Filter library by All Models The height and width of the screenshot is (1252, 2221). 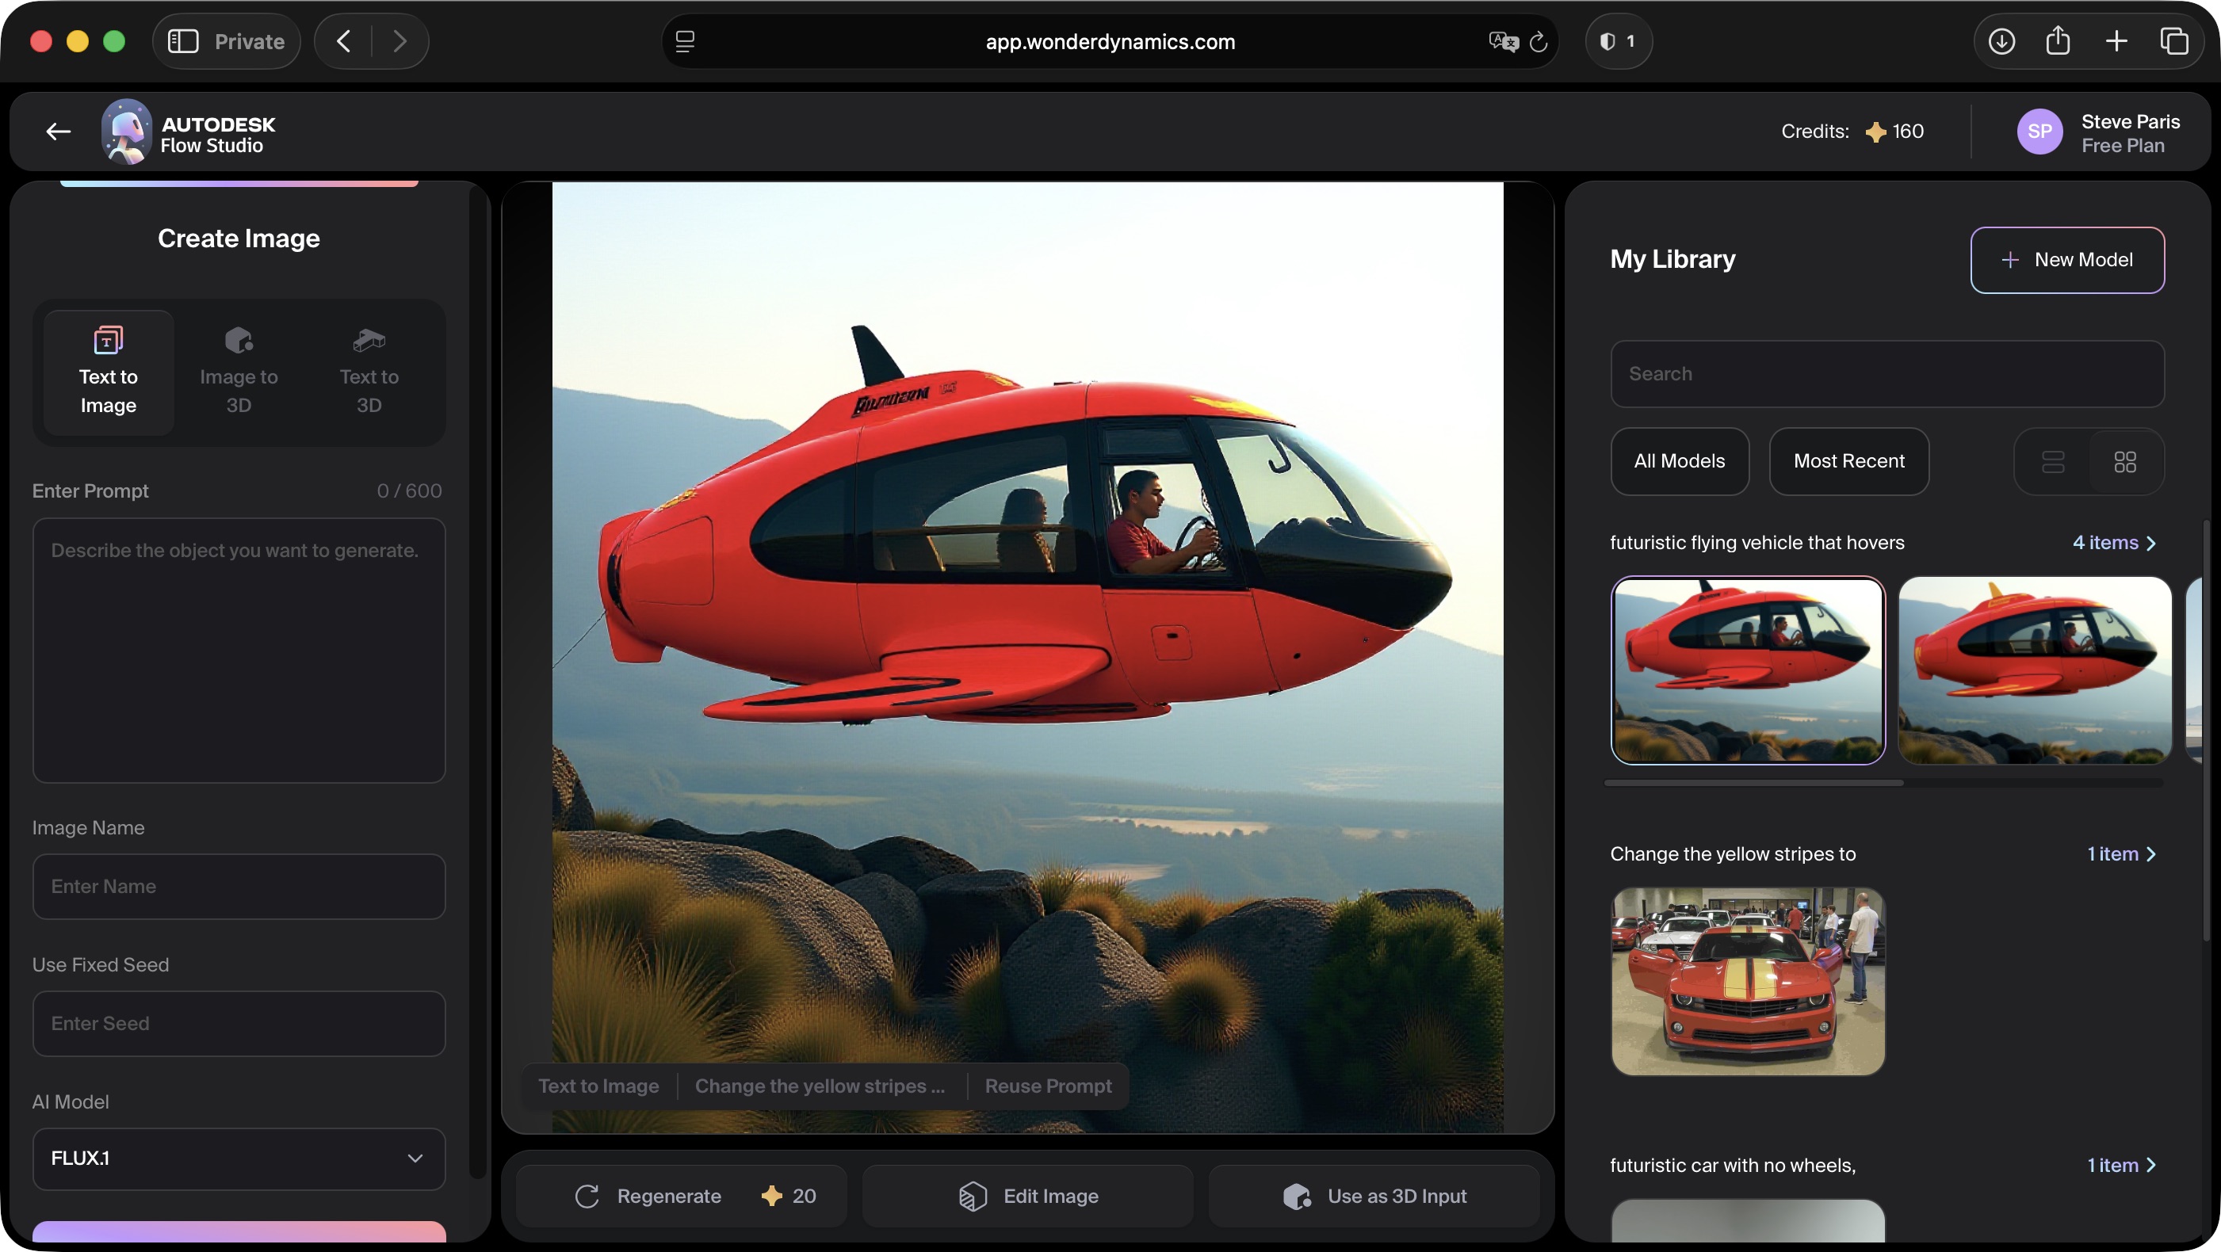tap(1680, 462)
